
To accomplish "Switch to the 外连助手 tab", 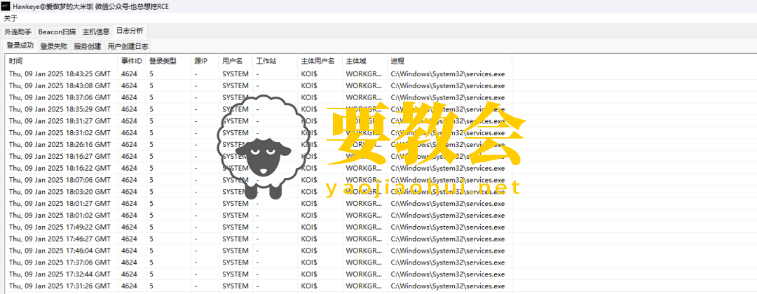I will coord(18,31).
